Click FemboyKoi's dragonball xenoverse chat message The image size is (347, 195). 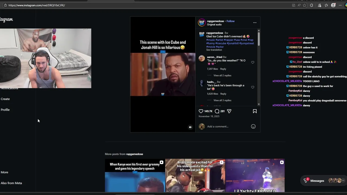click(x=324, y=101)
